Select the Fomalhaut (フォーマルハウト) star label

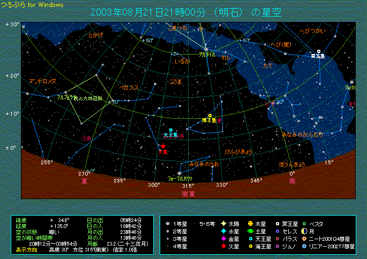point(180,177)
